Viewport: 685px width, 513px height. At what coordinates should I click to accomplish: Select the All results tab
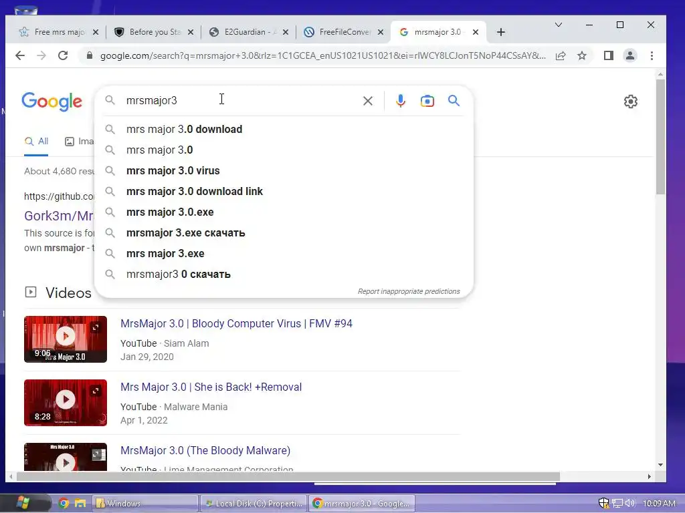[36, 142]
